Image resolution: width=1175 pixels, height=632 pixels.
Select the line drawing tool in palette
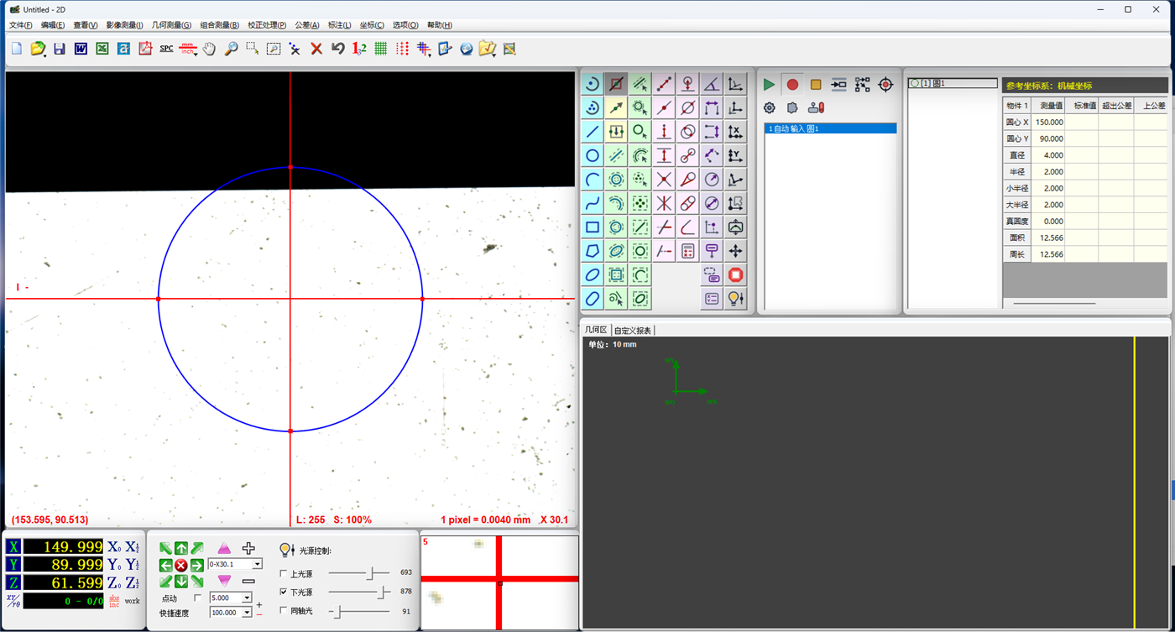click(593, 132)
